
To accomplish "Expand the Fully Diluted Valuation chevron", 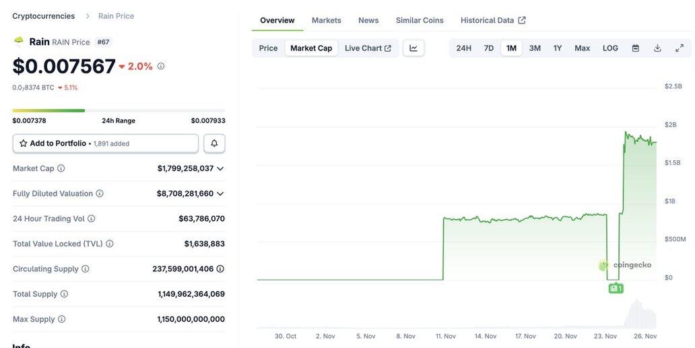I will pos(220,193).
